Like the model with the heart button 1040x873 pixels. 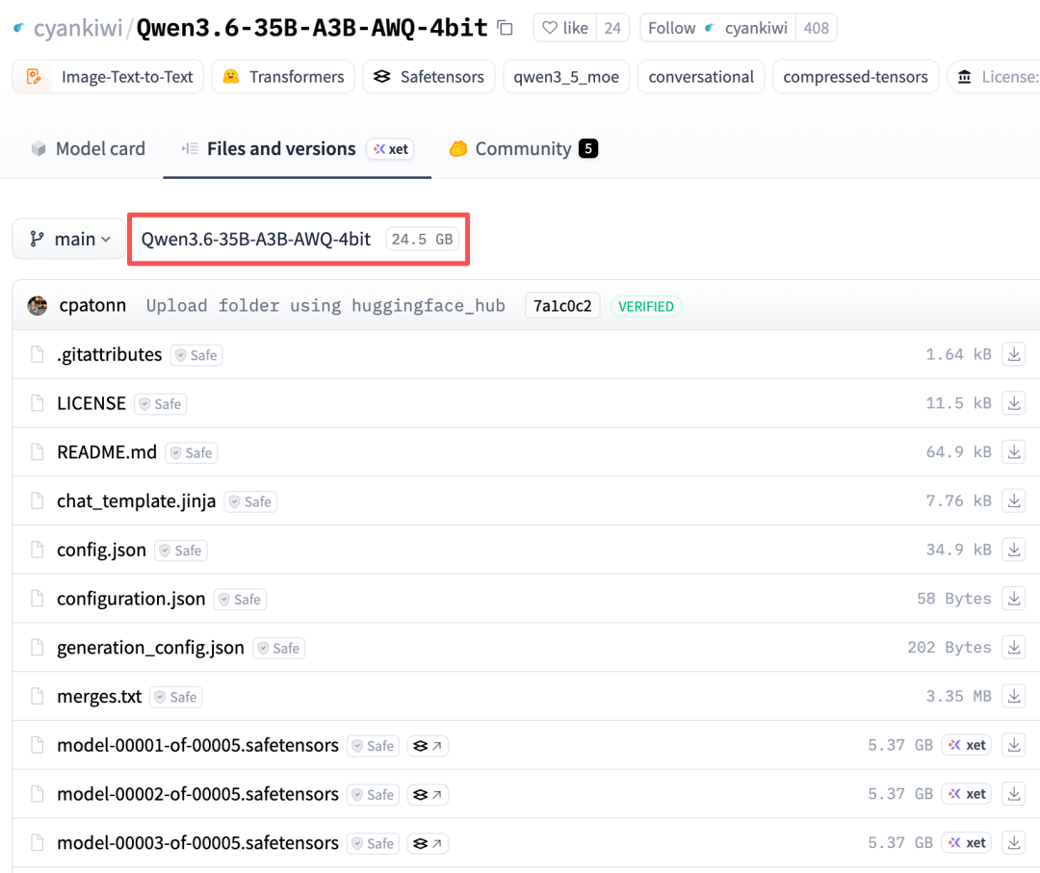point(565,28)
